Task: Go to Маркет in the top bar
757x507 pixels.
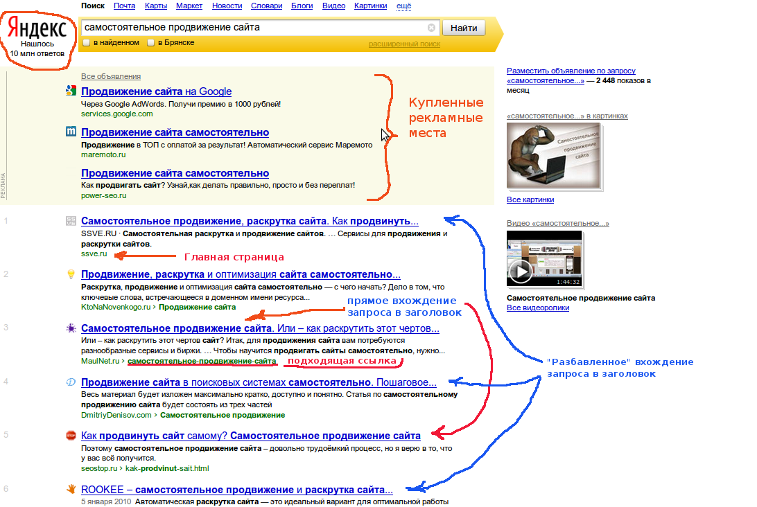Action: [x=189, y=6]
